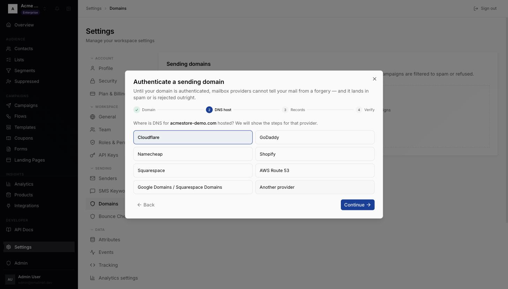
Task: Collapse the SENDING settings section
Action: click(101, 169)
